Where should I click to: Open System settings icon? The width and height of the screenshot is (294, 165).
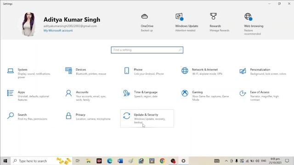click(x=11, y=71)
